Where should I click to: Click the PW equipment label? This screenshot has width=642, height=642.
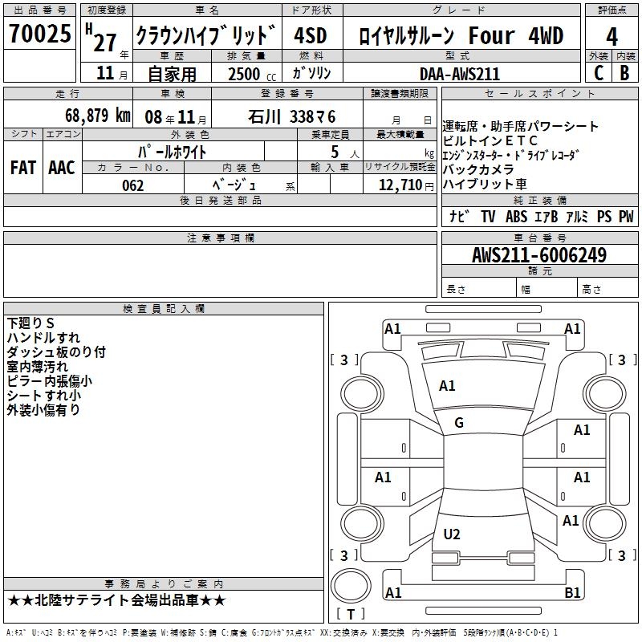click(x=626, y=217)
